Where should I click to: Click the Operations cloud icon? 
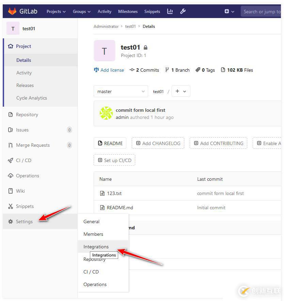[11, 176]
